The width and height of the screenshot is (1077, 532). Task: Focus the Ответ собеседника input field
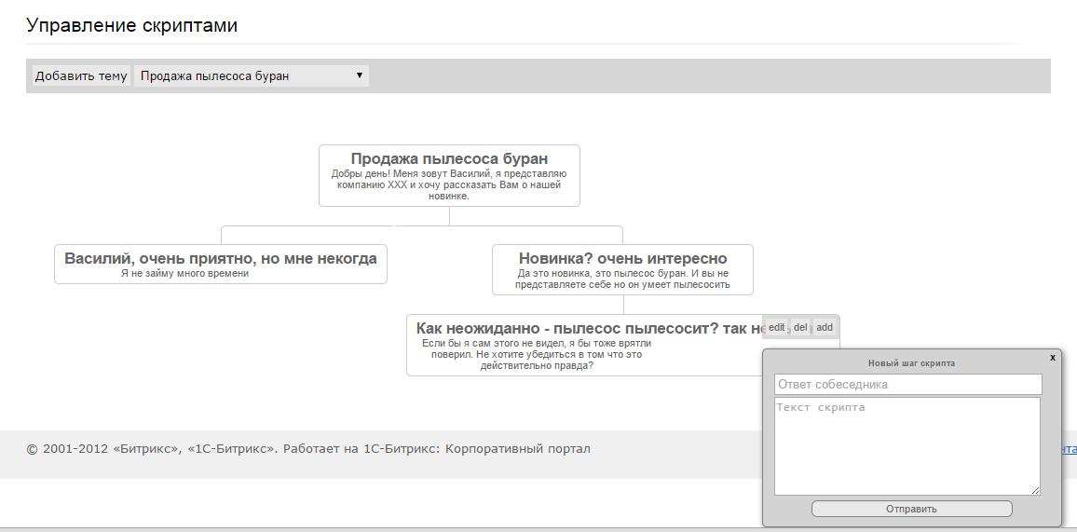pos(907,385)
